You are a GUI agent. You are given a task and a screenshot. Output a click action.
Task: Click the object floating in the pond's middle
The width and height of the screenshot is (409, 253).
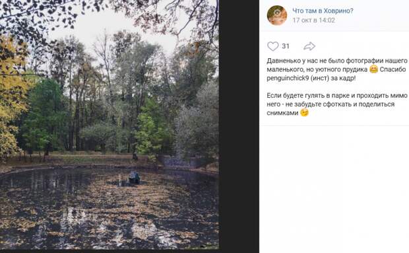134,178
